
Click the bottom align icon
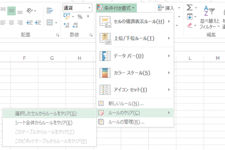(20, 12)
